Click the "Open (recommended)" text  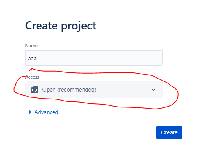click(69, 90)
